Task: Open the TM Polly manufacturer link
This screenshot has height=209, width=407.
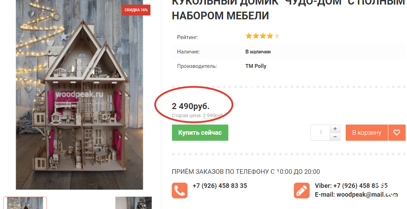Action: (256, 66)
